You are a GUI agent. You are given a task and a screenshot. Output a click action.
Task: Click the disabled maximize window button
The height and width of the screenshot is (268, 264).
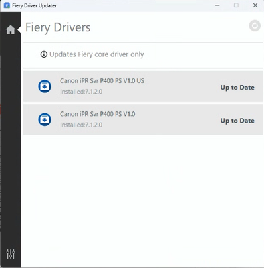click(236, 5)
